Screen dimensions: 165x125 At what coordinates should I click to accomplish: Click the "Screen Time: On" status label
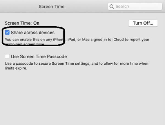(x=22, y=23)
